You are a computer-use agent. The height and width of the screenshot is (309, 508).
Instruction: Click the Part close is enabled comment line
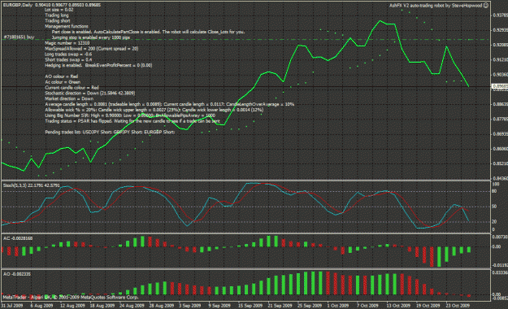tap(148, 32)
